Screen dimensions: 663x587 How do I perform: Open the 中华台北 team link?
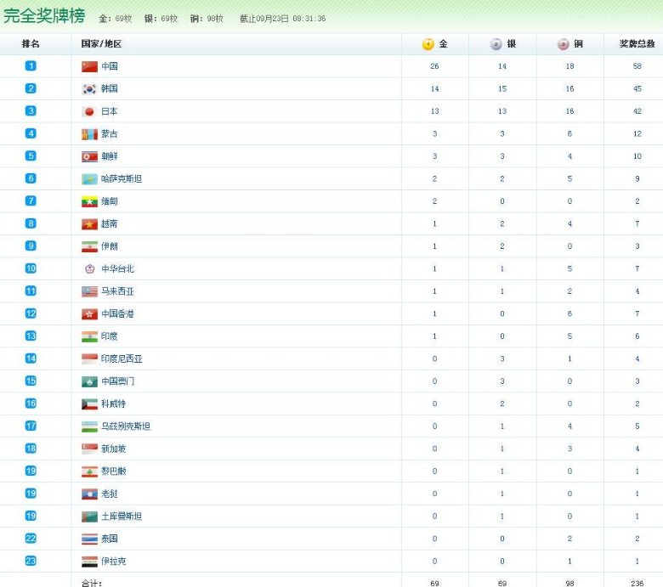point(117,269)
